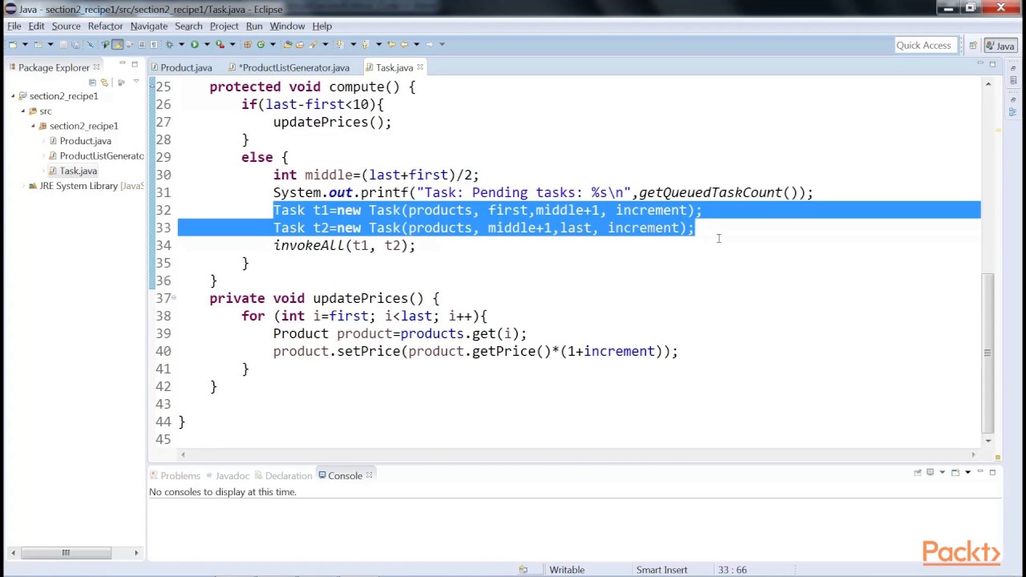The height and width of the screenshot is (577, 1026).
Task: Expand the JRE System Library node
Action: click(x=23, y=186)
